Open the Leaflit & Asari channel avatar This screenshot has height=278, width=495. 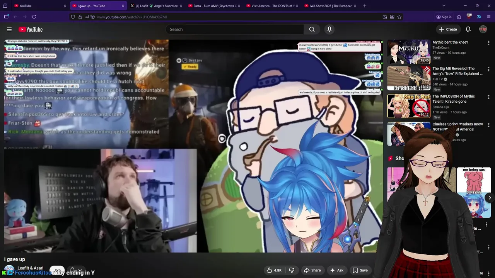point(9,270)
